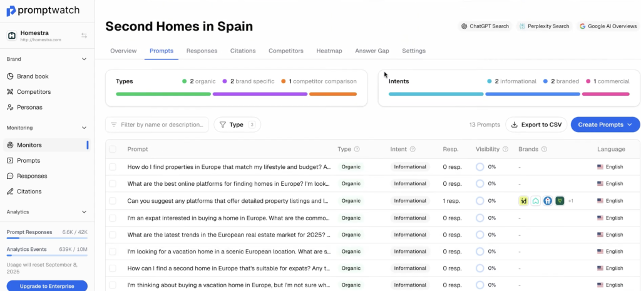Open the http://homestra.com link

pos(41,40)
